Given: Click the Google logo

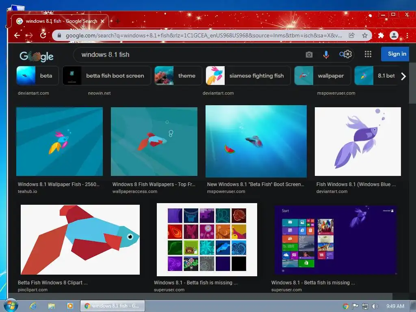Looking at the screenshot, I should [37, 56].
